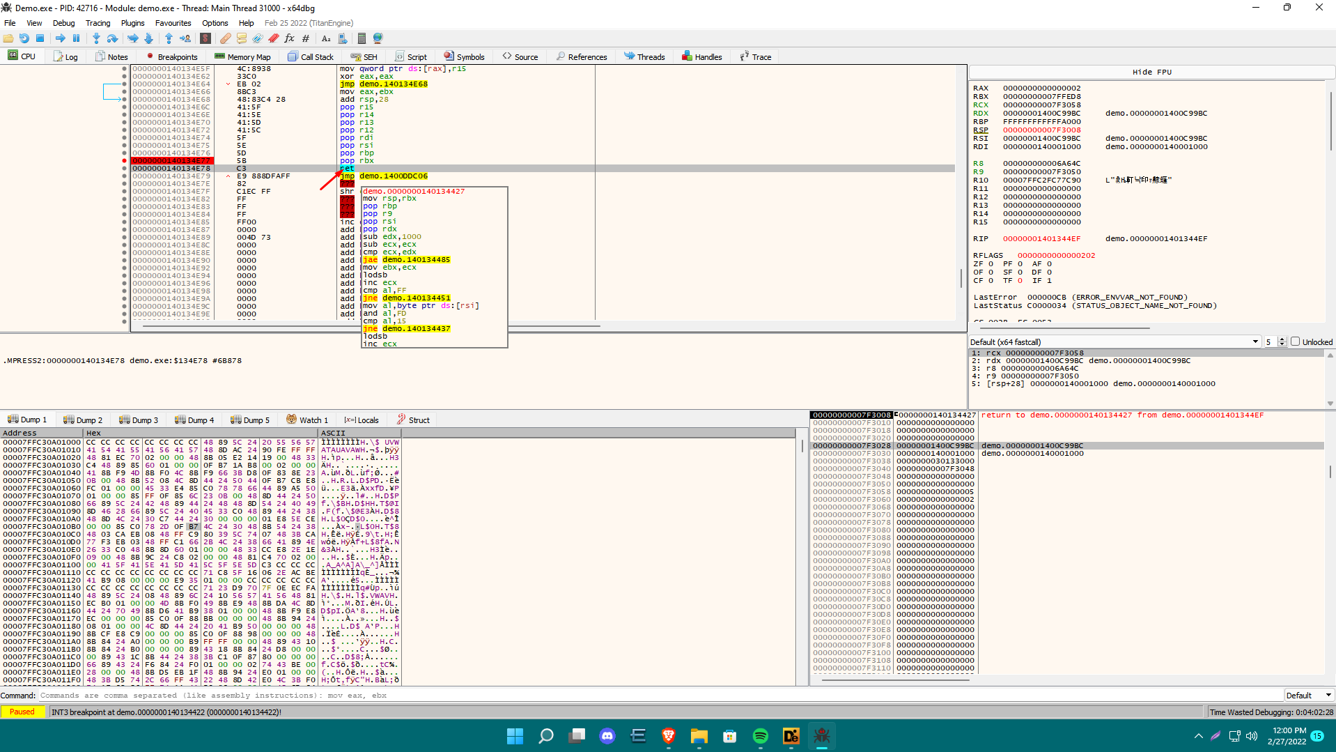The height and width of the screenshot is (752, 1336).
Task: Open labels list icon
Action: pos(258,38)
